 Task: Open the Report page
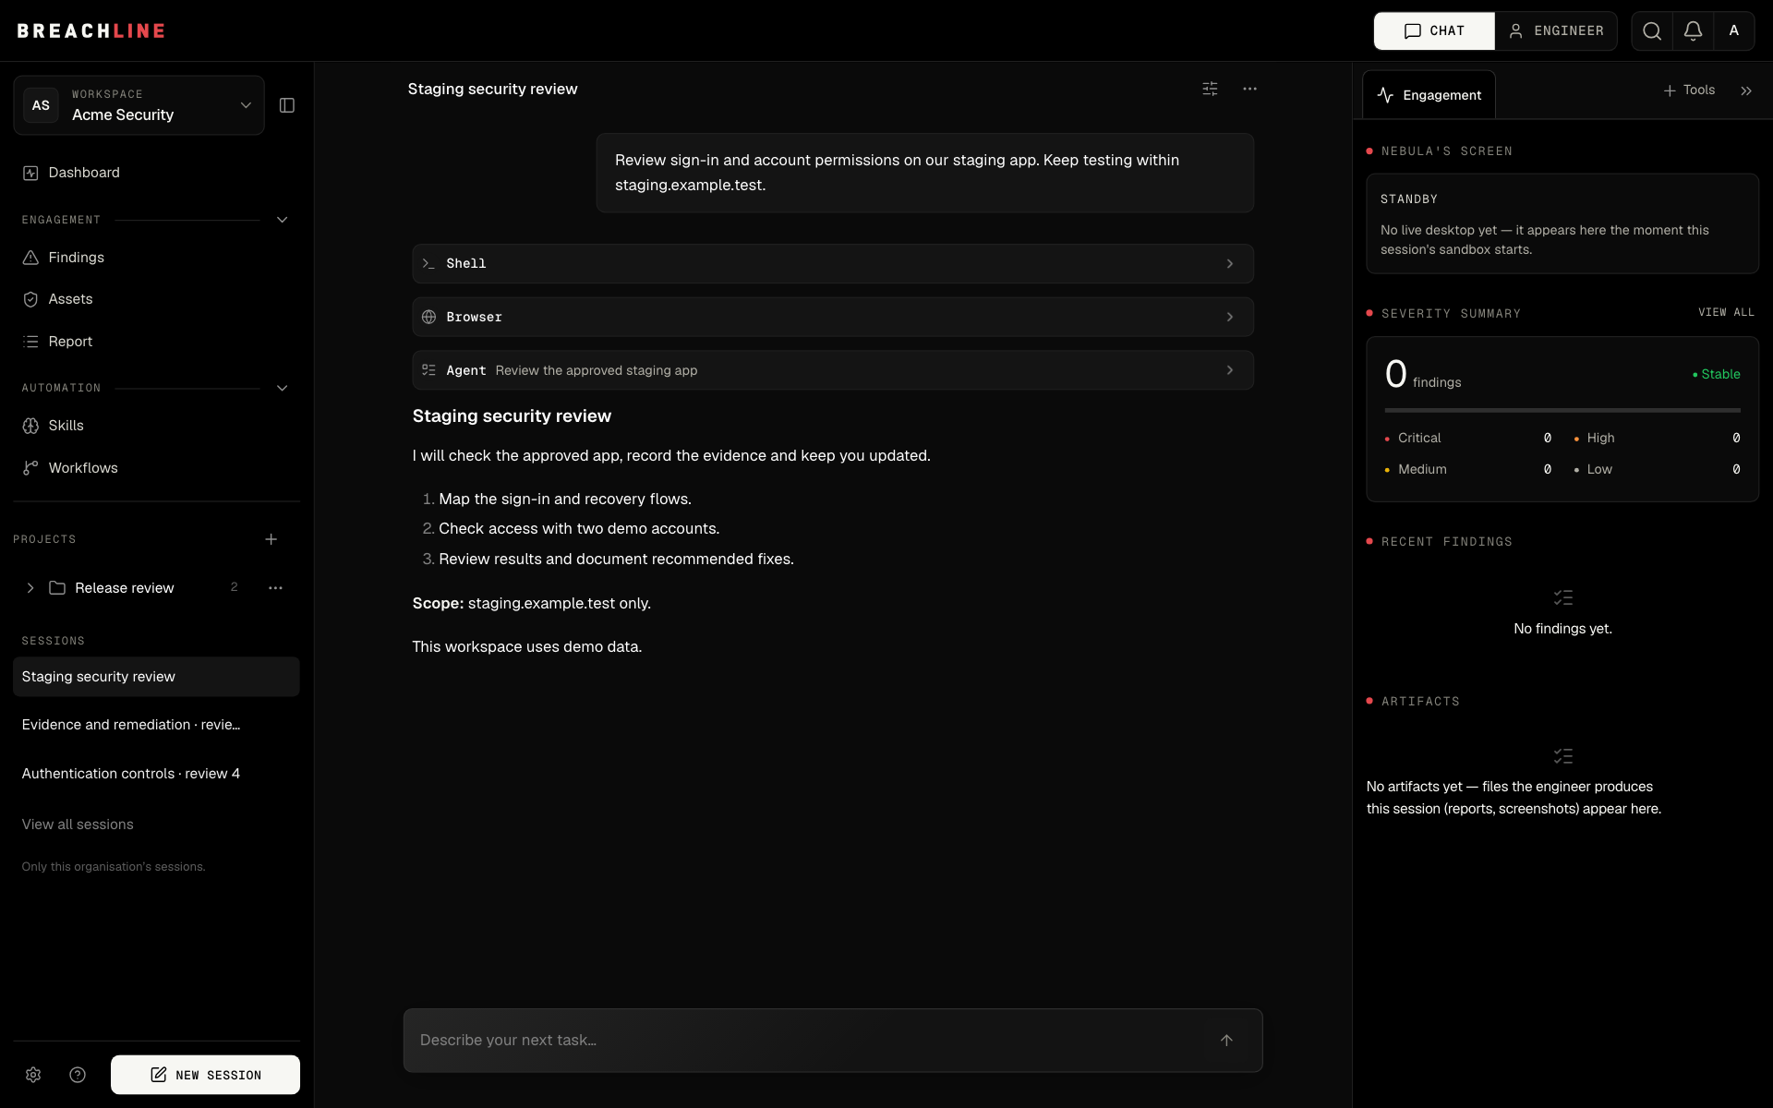pyautogui.click(x=157, y=342)
